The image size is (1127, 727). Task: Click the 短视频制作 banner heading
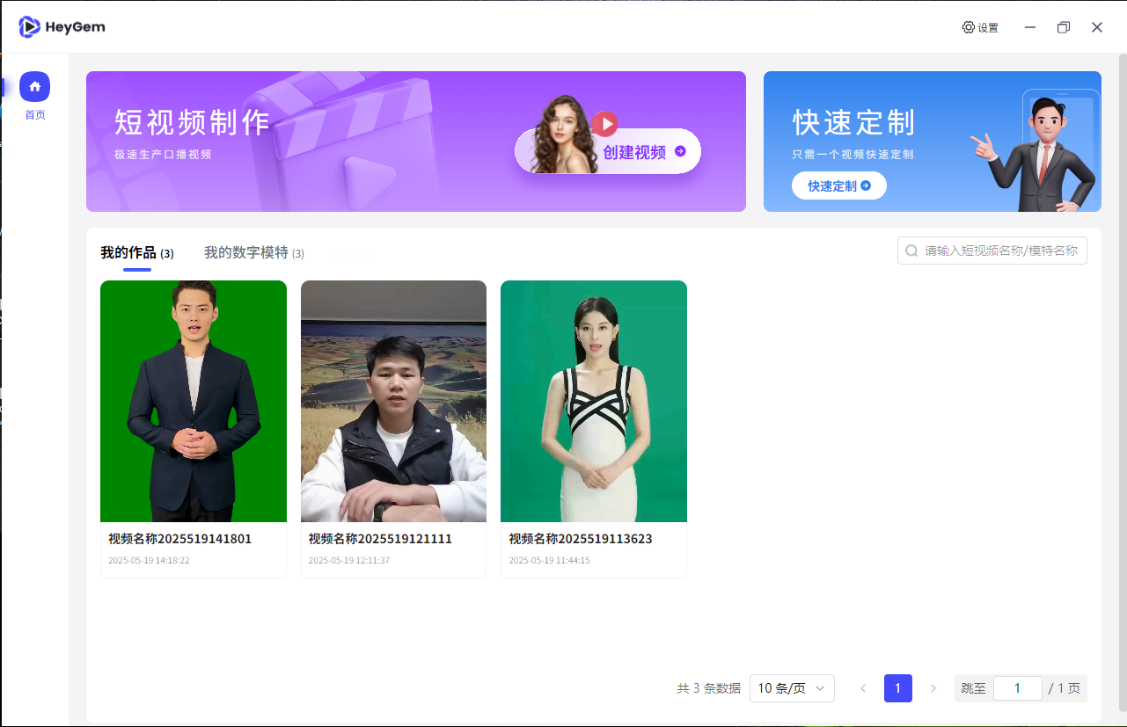pos(192,122)
